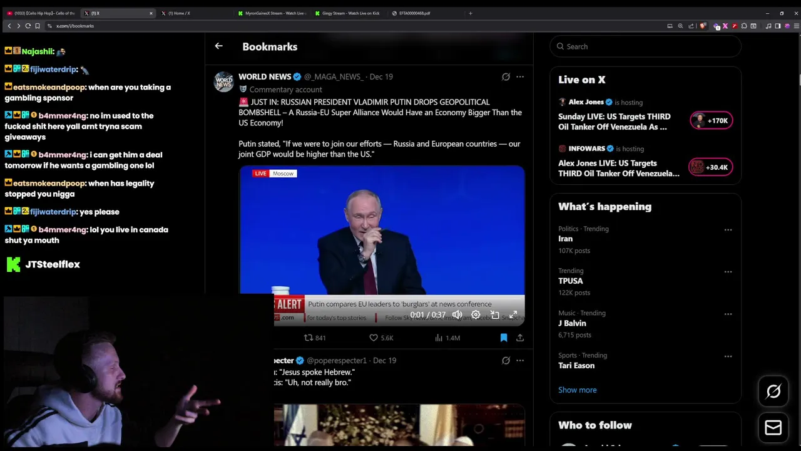The image size is (801, 451).
Task: Open browser zoom magnifier icon
Action: pyautogui.click(x=680, y=26)
